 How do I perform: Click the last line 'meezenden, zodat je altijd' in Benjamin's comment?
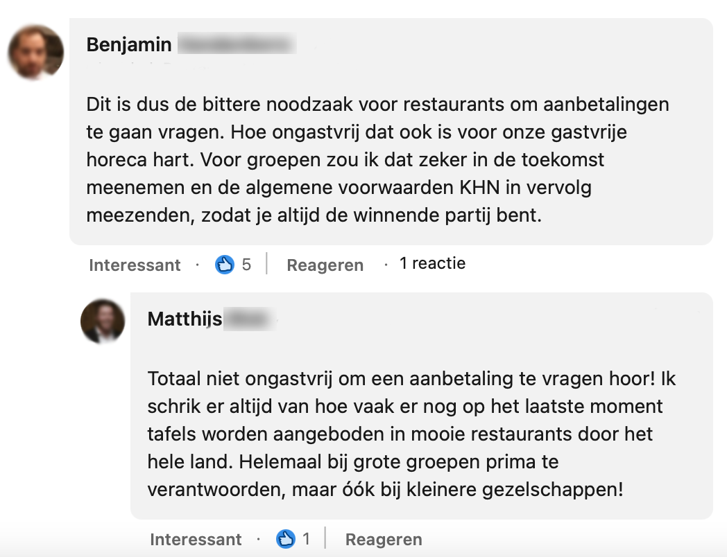313,215
